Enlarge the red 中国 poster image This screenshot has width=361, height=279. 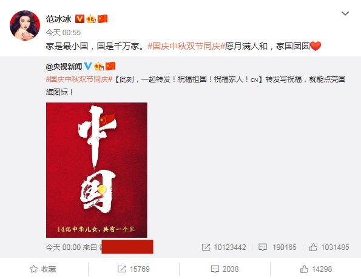click(x=96, y=170)
